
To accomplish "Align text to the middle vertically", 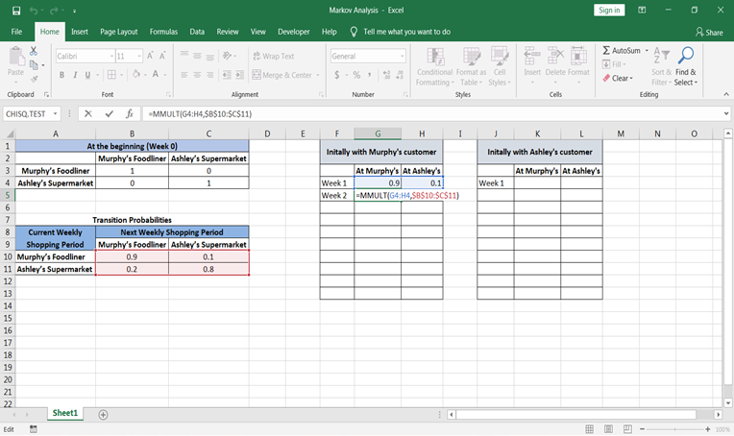I will pos(197,56).
